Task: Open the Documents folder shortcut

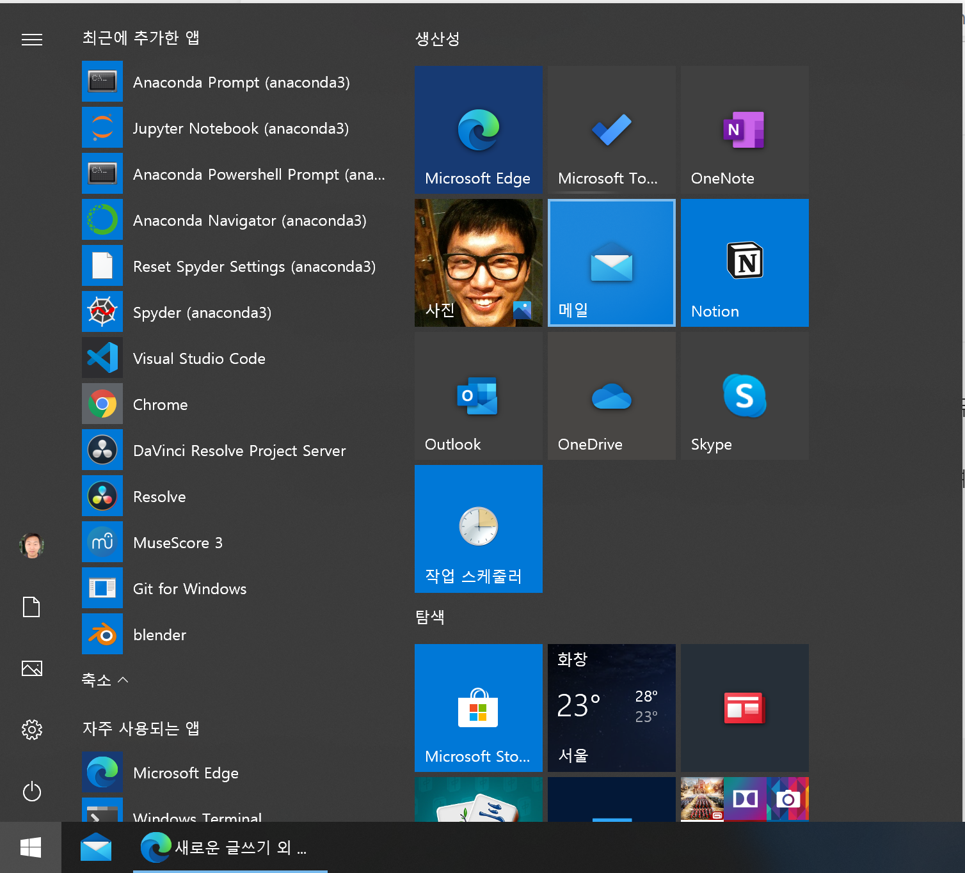Action: [31, 606]
